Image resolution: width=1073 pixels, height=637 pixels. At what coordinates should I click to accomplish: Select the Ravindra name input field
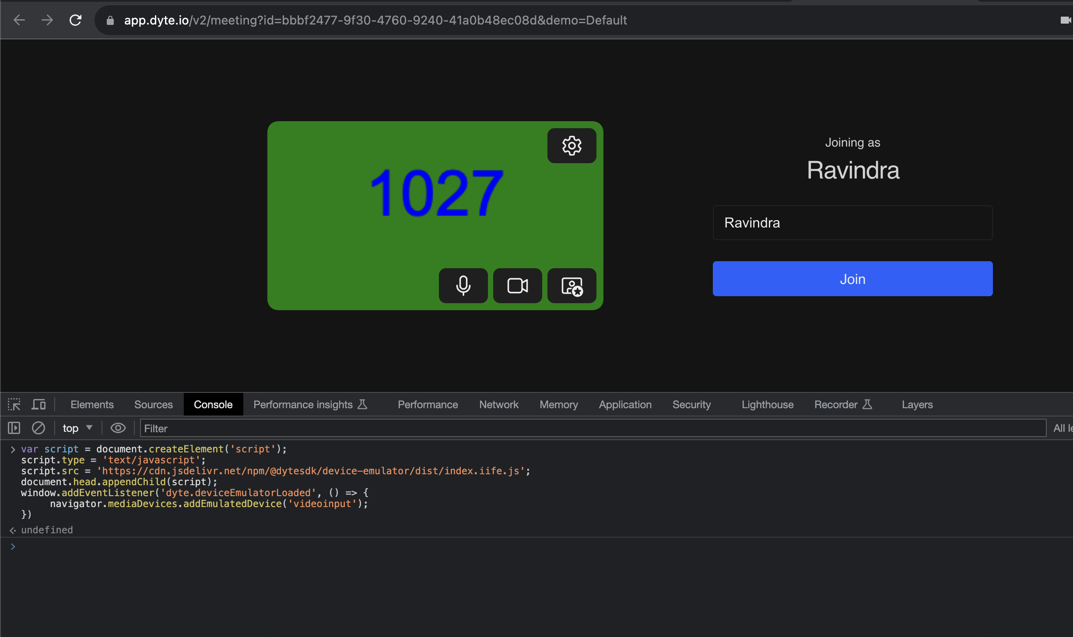point(852,223)
